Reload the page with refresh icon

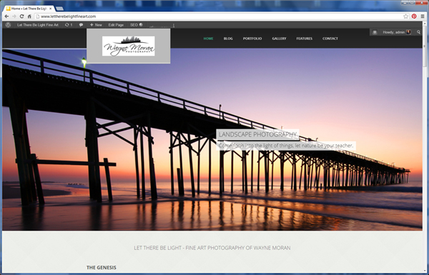coord(21,16)
